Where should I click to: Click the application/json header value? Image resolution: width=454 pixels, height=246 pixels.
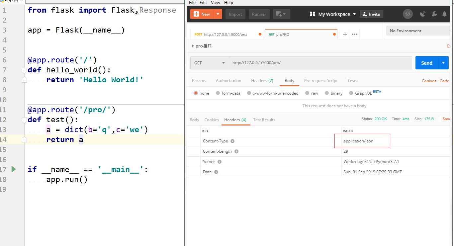(358, 141)
